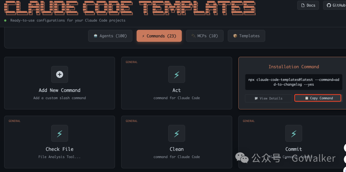Screen dimensions: 346x172
Task: Click the plug icon on MCPs tab
Action: (193, 36)
